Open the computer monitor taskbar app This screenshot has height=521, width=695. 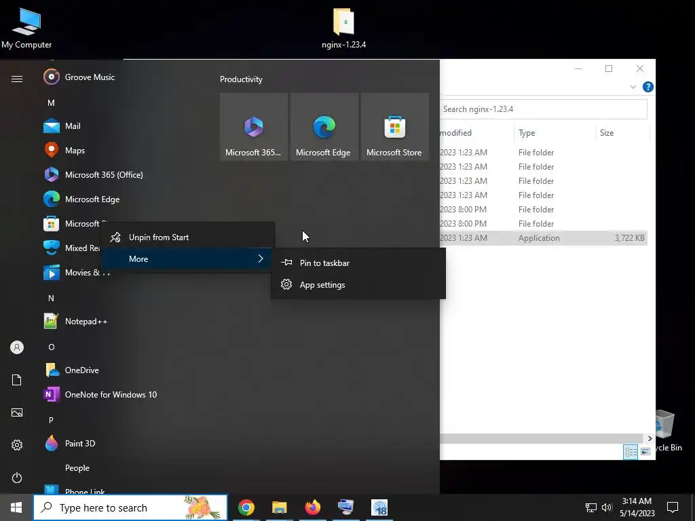click(345, 507)
